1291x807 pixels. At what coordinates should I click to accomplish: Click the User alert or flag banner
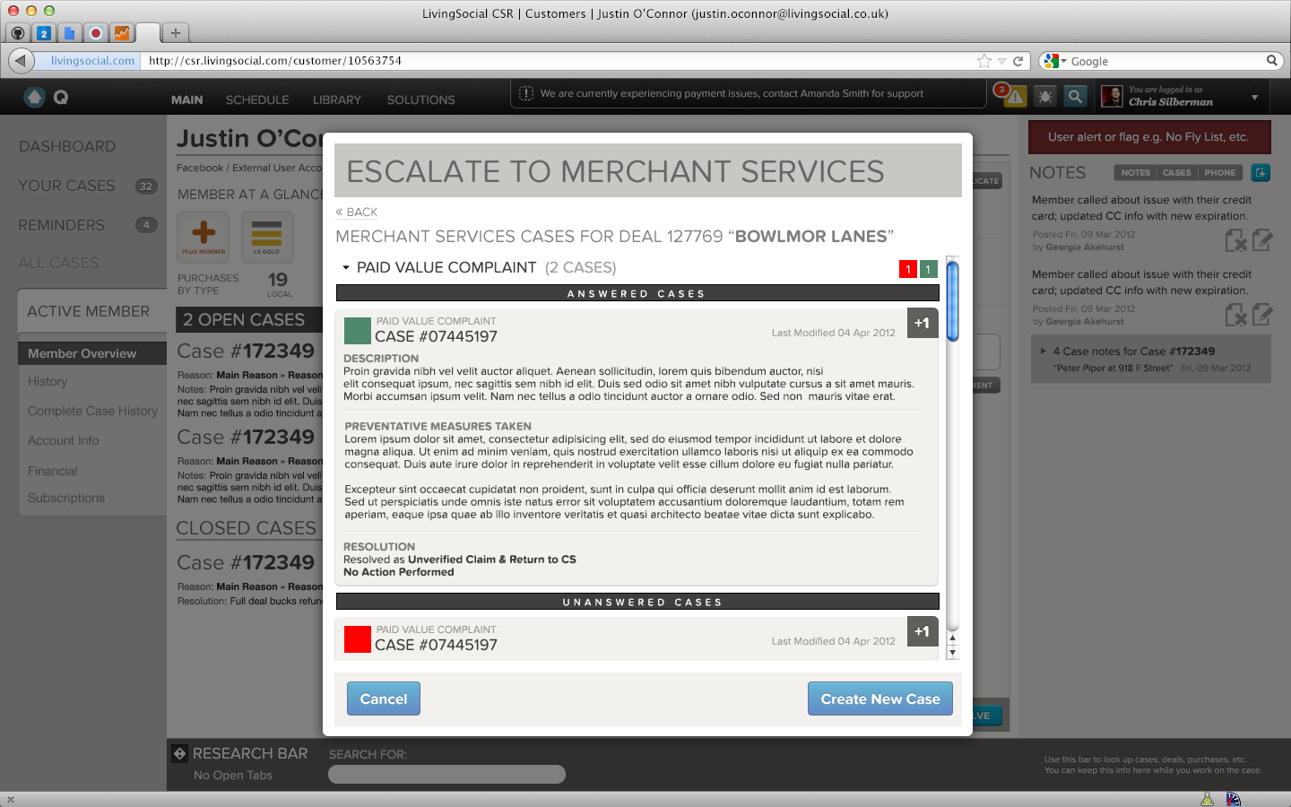click(1149, 137)
